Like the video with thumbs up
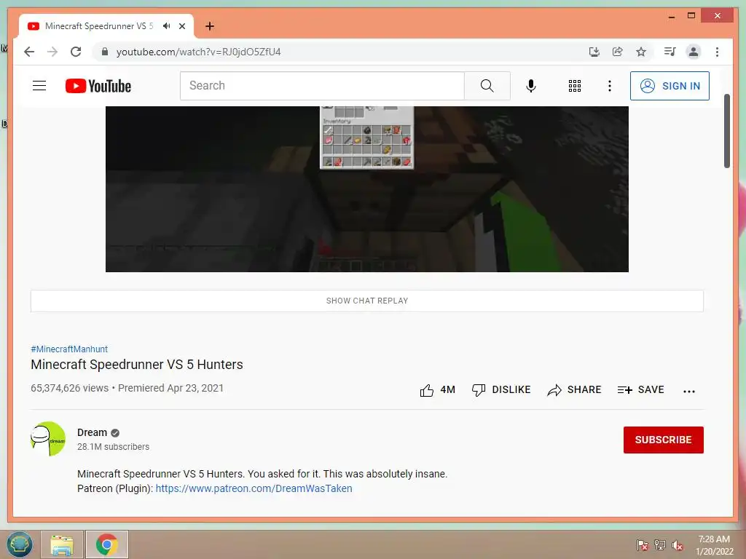Viewport: 746px width, 559px height. [x=437, y=390]
